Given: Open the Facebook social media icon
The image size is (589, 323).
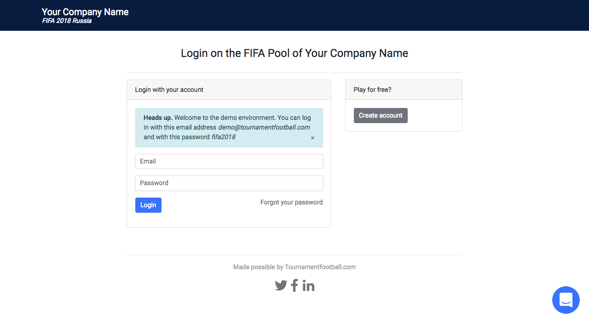Looking at the screenshot, I should (294, 285).
